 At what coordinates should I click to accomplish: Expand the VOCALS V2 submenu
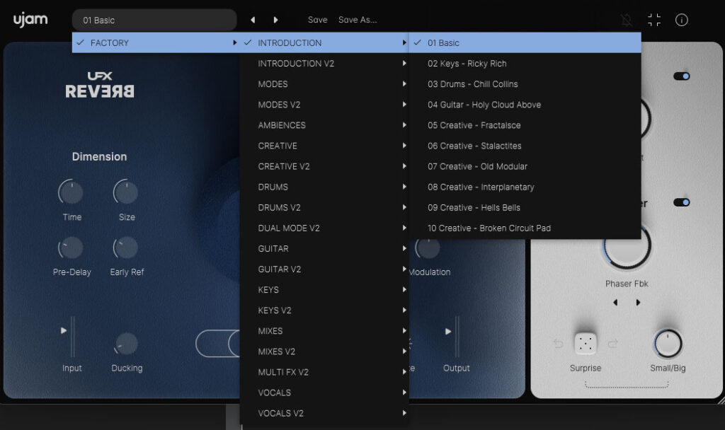point(324,413)
